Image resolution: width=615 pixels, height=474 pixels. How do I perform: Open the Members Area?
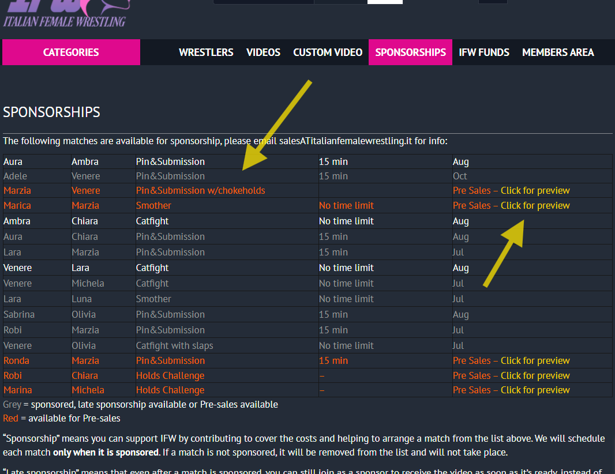[558, 52]
